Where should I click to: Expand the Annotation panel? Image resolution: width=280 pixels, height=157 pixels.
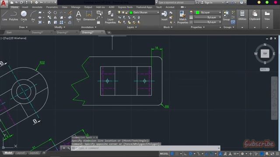point(89,27)
